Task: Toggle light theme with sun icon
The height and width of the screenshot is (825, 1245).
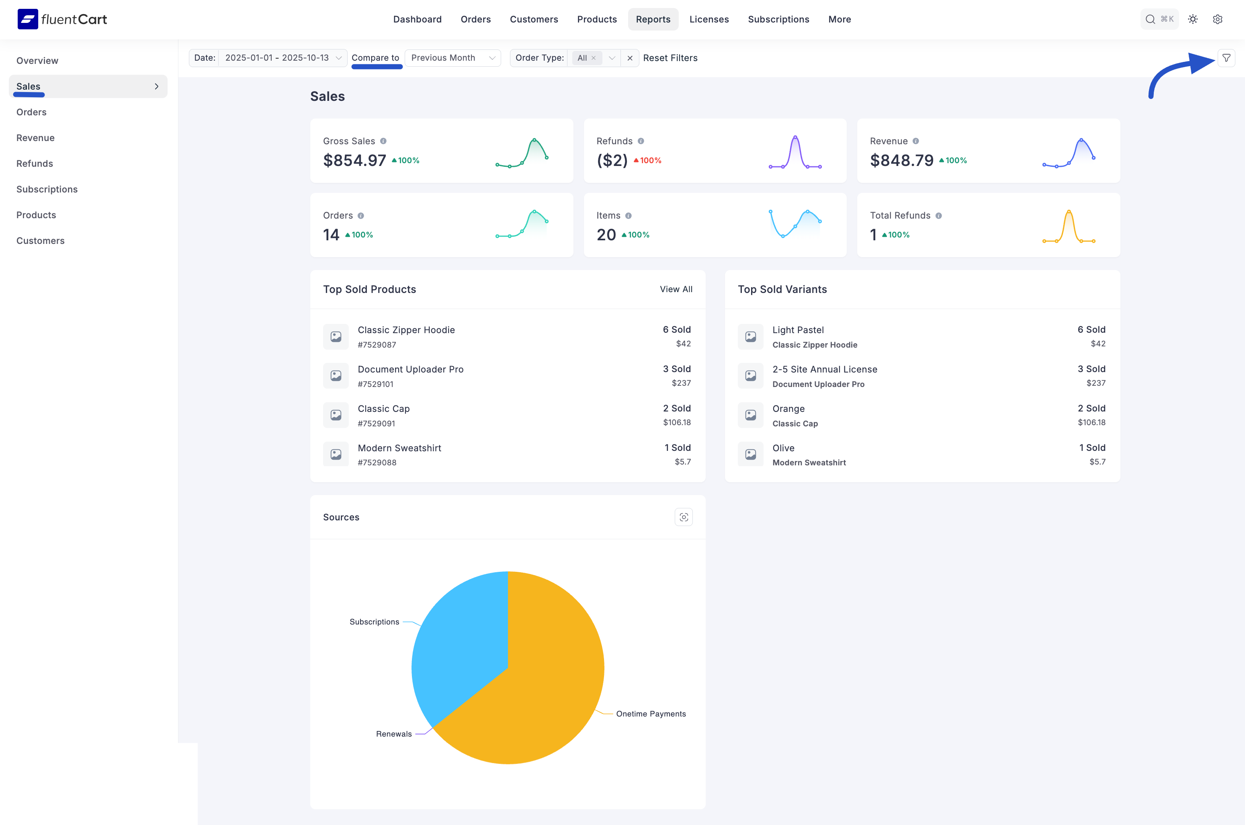Action: 1193,19
